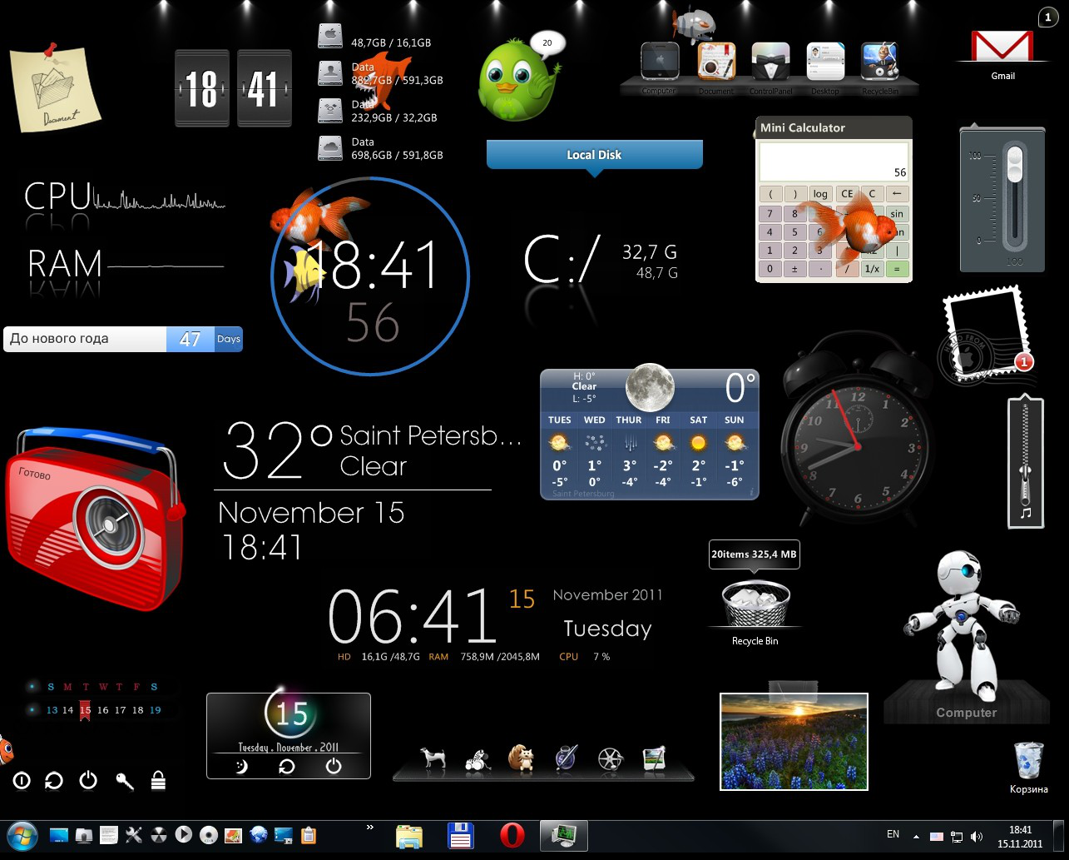Viewport: 1069px width, 860px height.
Task: Click the taskbar clock showing 15.11.2011
Action: tap(1020, 837)
